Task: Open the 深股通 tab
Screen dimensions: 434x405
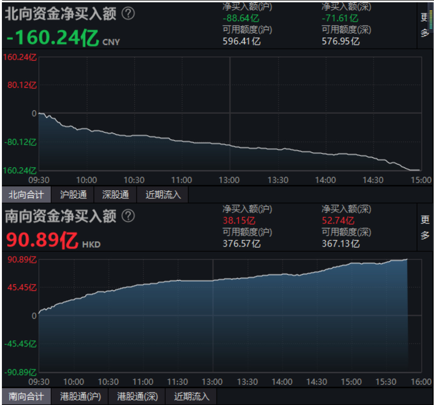Action: (x=116, y=195)
